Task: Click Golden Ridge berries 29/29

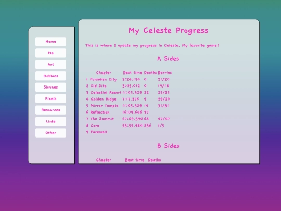Action: (164, 99)
